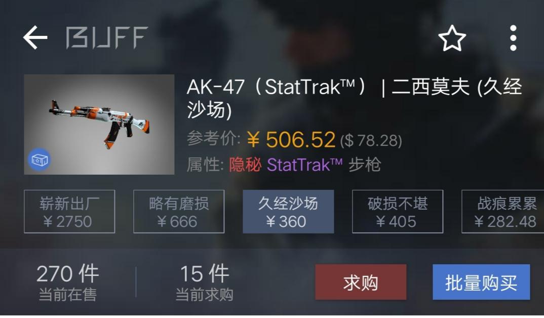This screenshot has height=318, width=544.
Task: Select the 崭新出厂 ¥2750 wear tab
Action: (69, 212)
